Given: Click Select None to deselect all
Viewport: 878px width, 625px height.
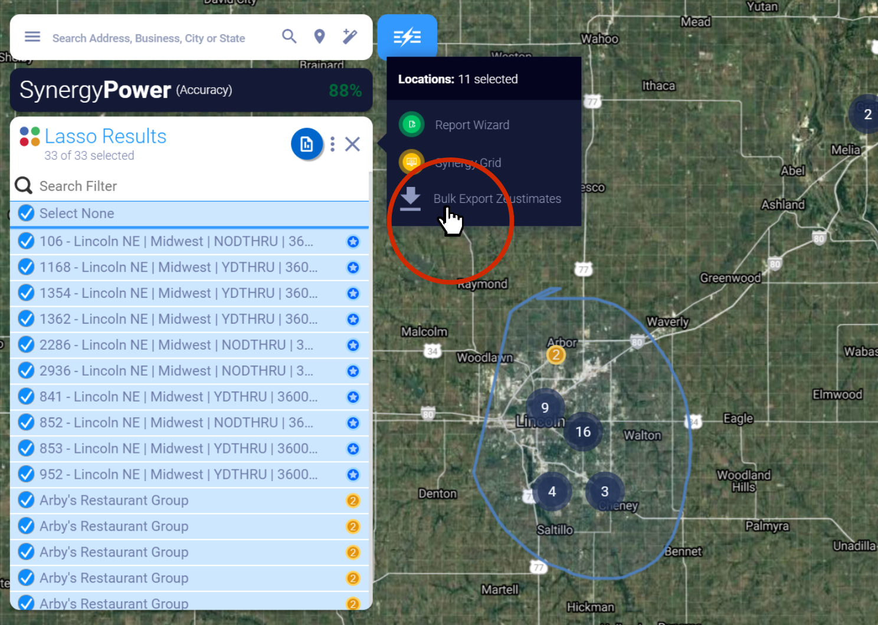Looking at the screenshot, I should (x=189, y=213).
